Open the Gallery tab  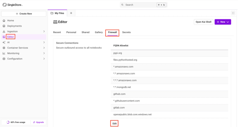click(x=99, y=32)
